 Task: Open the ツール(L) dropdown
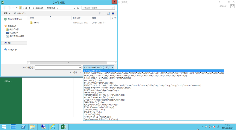[75, 72]
